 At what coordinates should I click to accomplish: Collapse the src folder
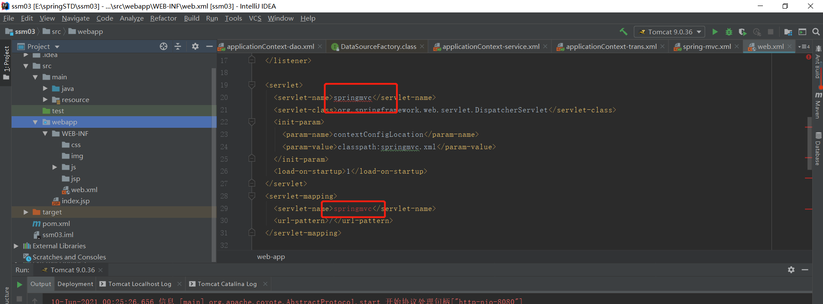coord(26,66)
